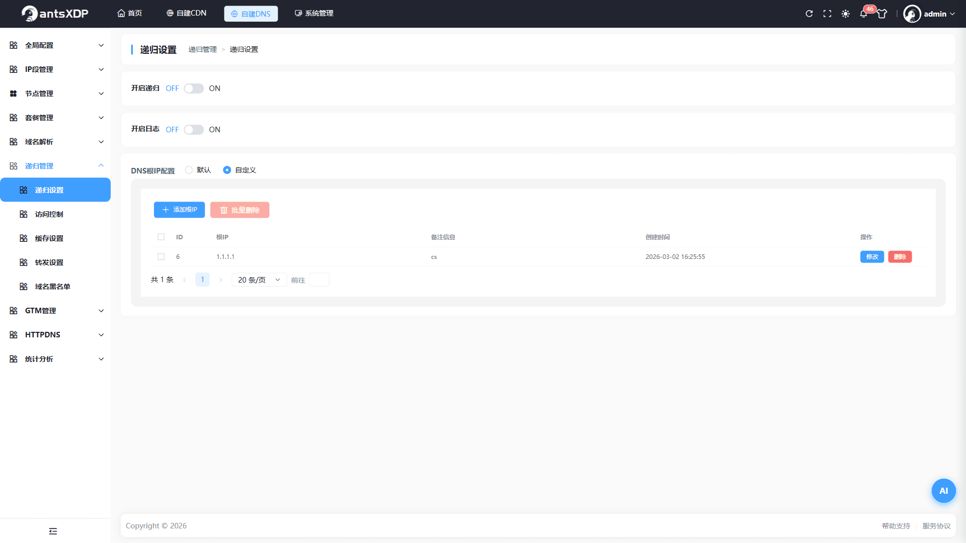Open the 自建CDN top nav item
The width and height of the screenshot is (966, 543).
(x=186, y=13)
